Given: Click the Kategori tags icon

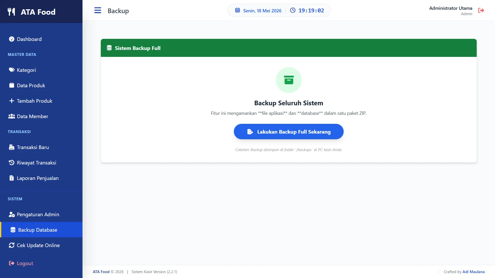Looking at the screenshot, I should coord(12,70).
